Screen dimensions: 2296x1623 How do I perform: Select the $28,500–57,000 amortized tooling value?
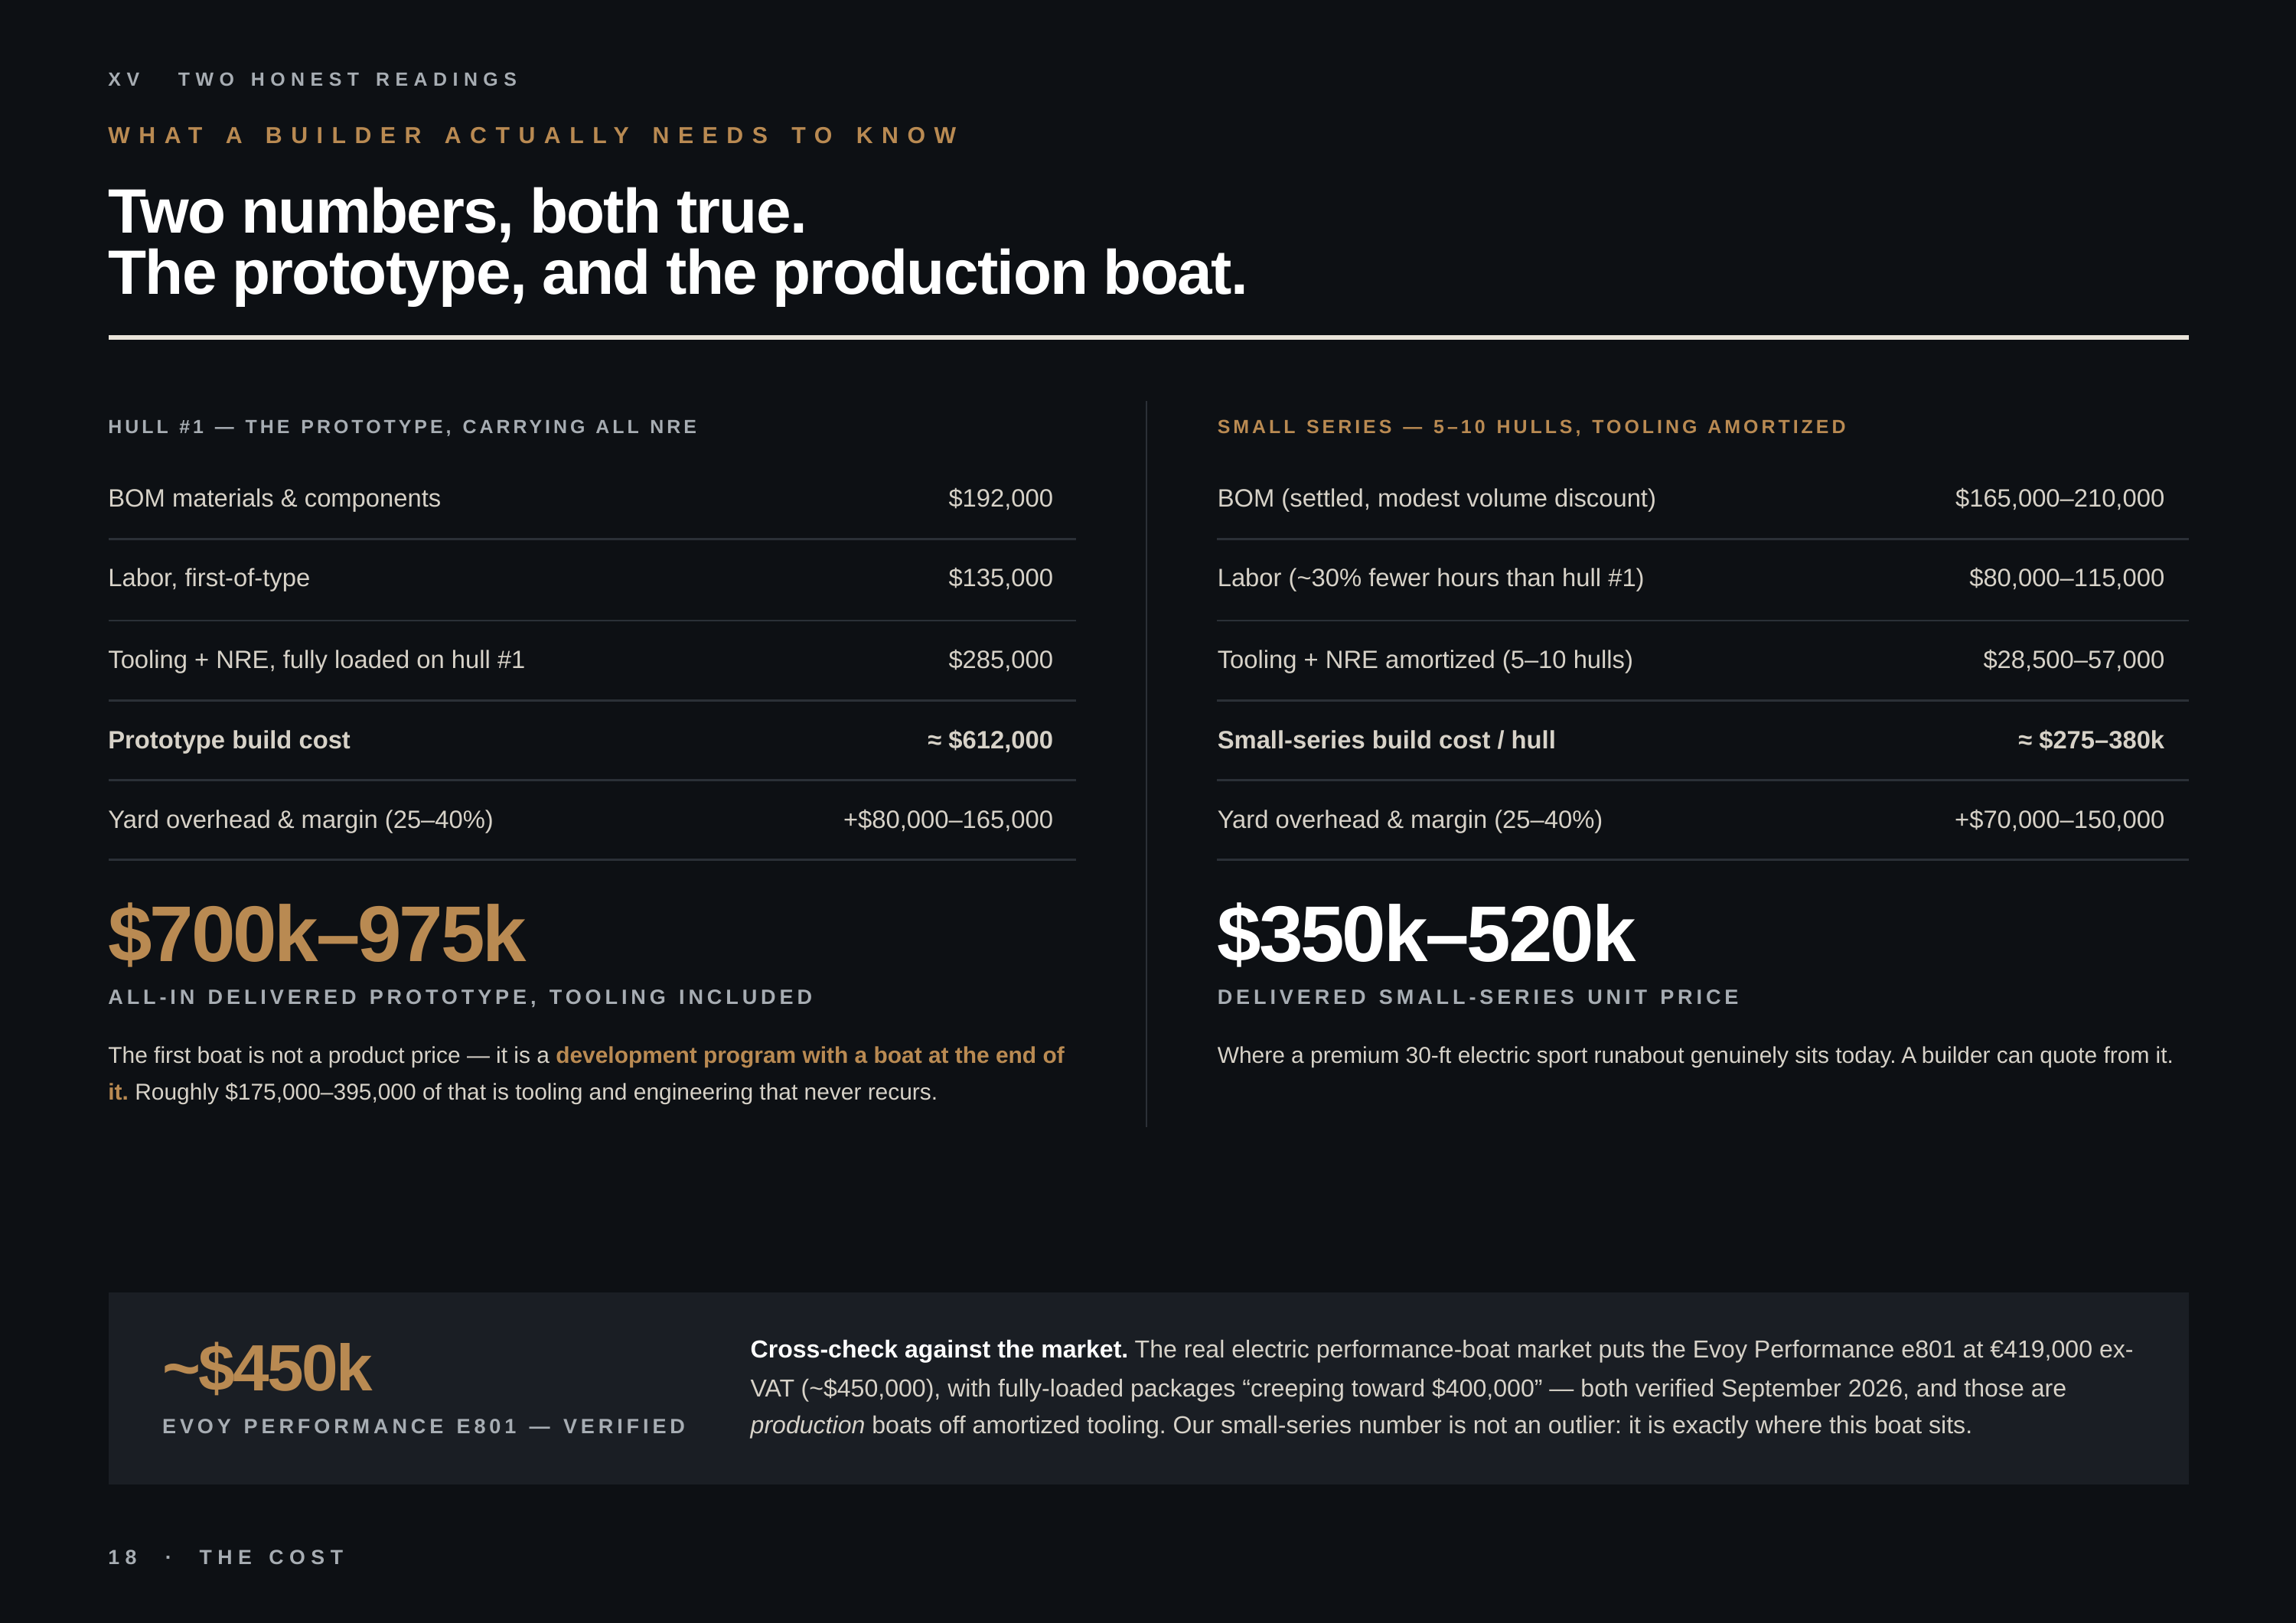pos(2073,660)
